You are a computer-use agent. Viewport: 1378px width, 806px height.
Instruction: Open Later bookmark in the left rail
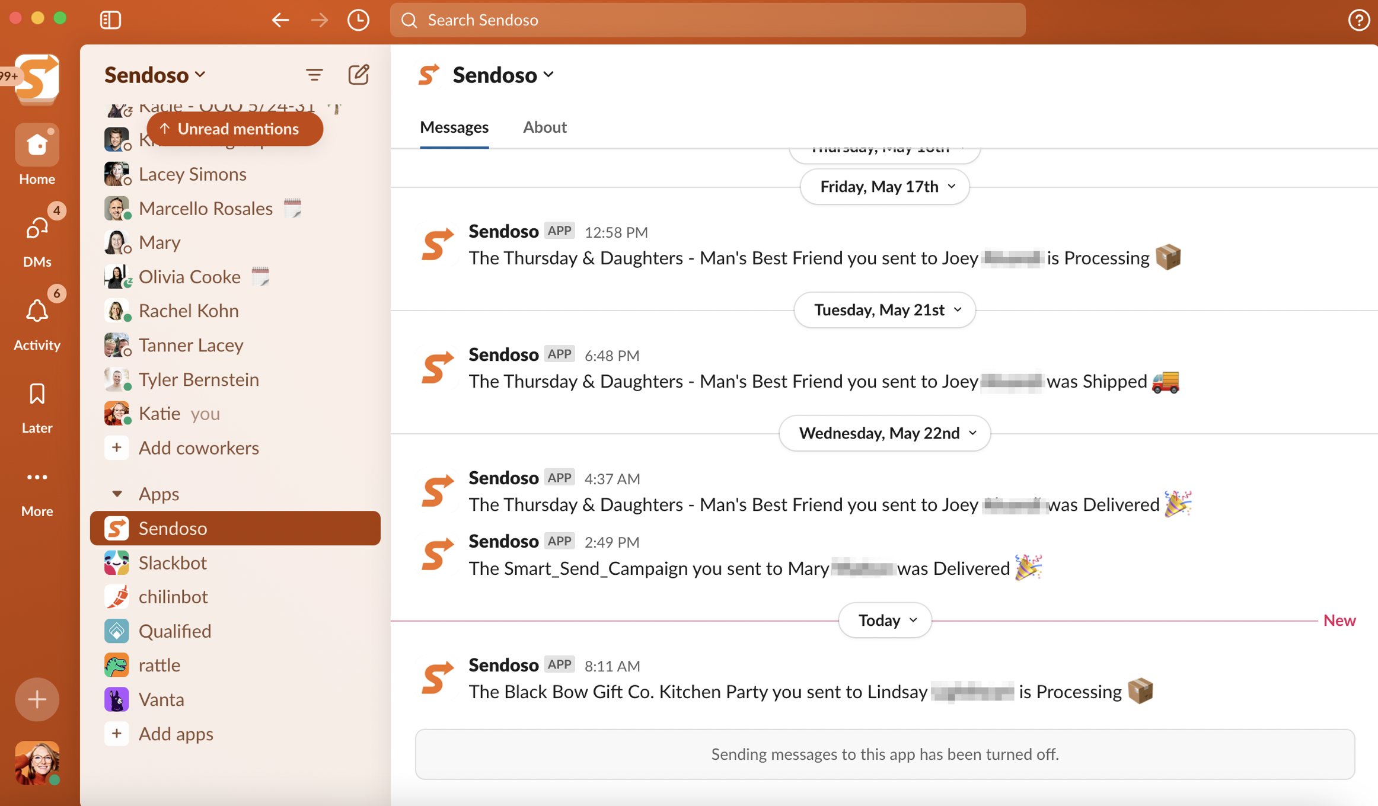click(x=37, y=407)
